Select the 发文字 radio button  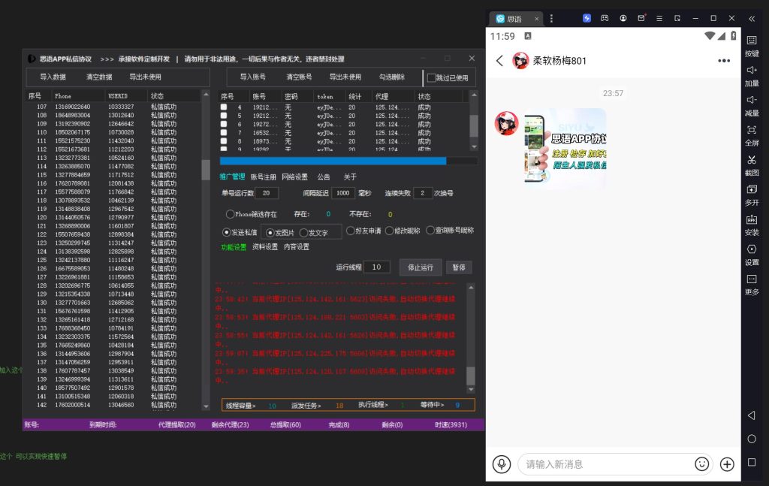[x=303, y=233]
